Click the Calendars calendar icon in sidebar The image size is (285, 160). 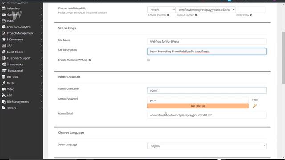coord(4,8)
